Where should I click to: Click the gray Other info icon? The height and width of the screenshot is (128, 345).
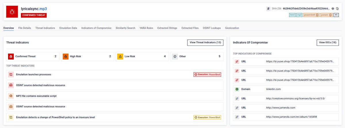pos(175,56)
